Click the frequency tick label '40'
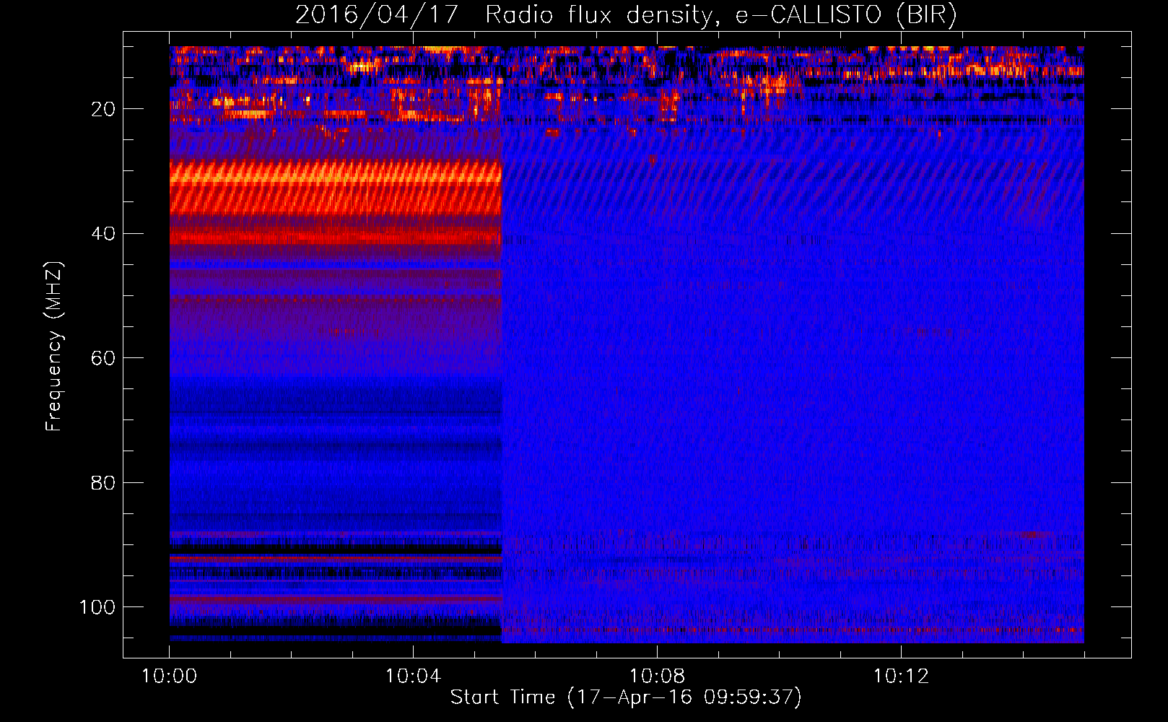1168x722 pixels. point(103,234)
